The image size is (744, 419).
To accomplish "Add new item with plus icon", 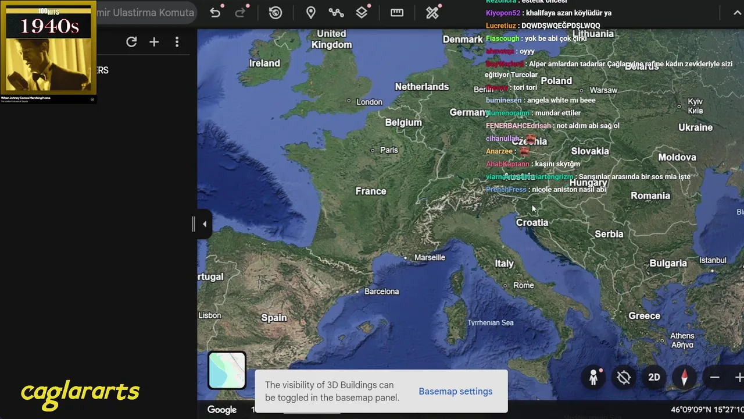I will coord(154,42).
